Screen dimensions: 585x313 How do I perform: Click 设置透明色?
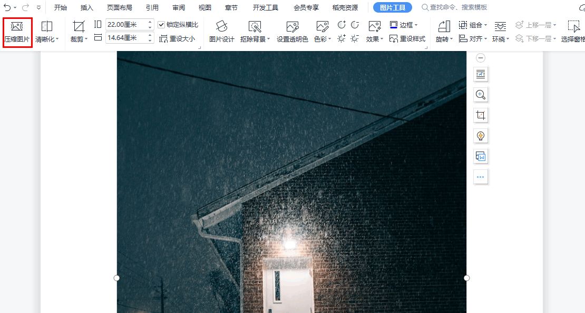292,32
